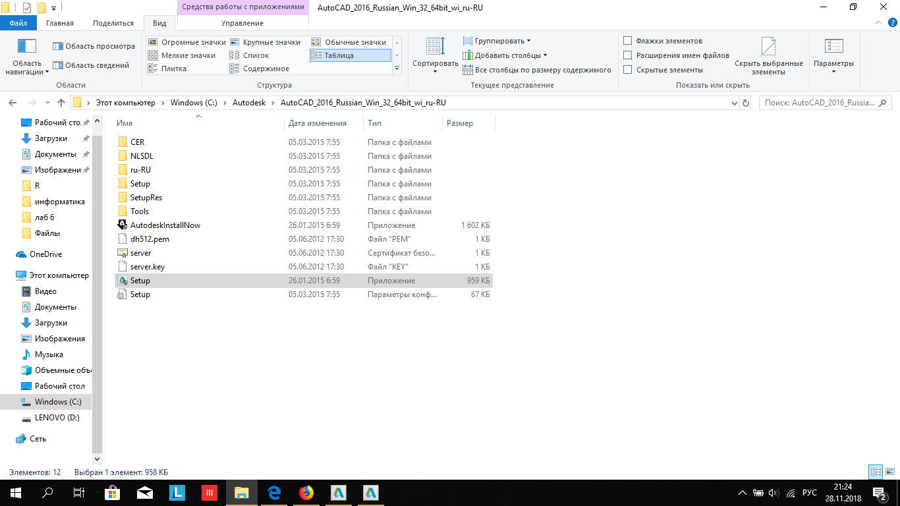Switch to the Home (Главная) tab
Screen dimensions: 900x506
coord(61,23)
